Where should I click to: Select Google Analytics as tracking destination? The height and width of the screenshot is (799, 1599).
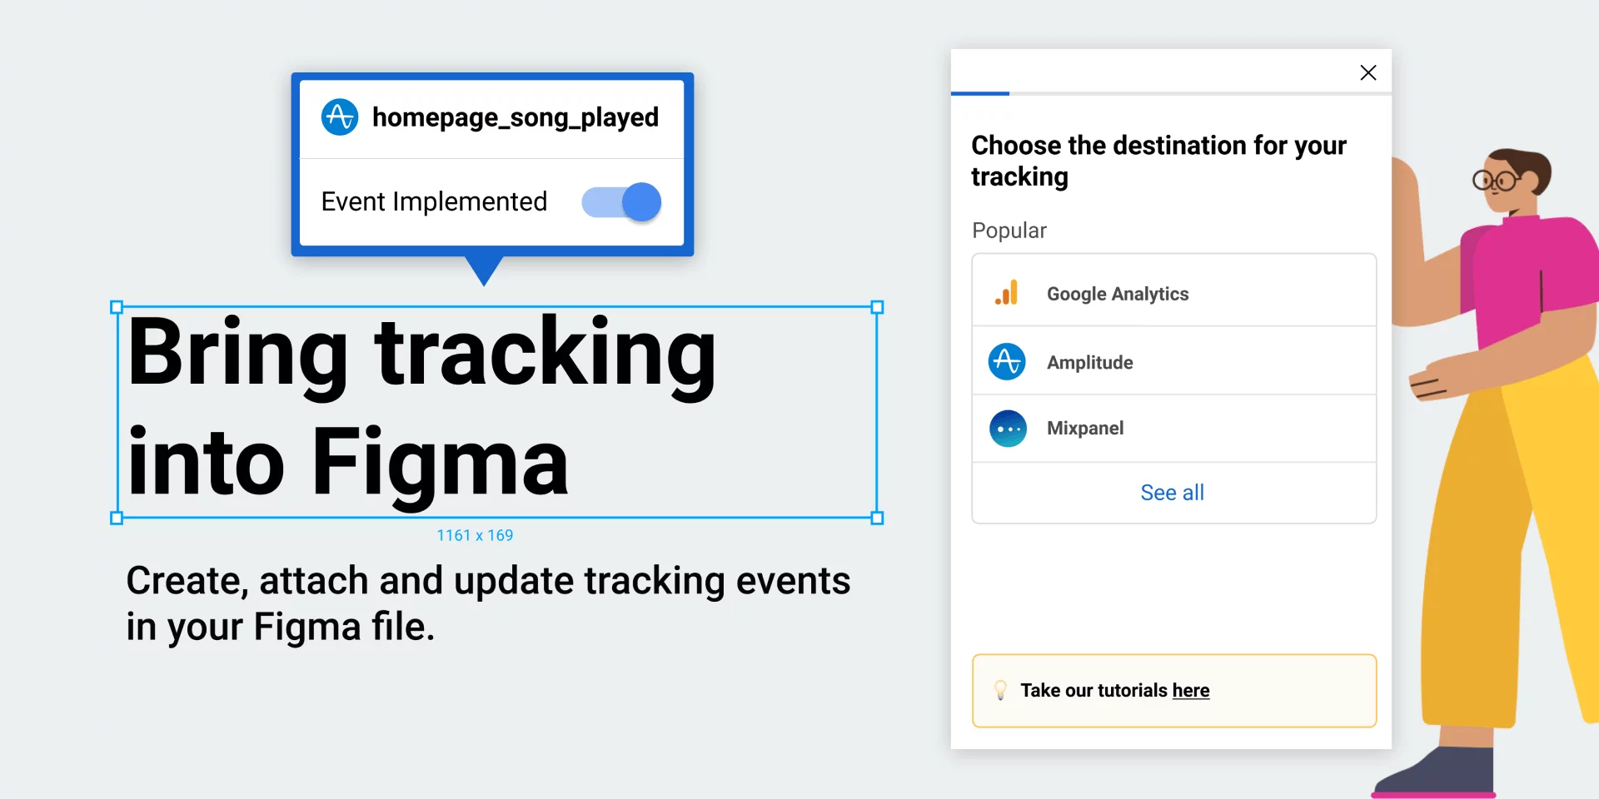coord(1118,293)
